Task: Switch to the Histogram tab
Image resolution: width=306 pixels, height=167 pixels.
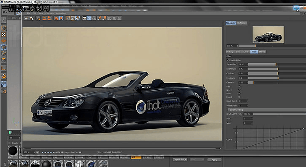Action: point(242,23)
